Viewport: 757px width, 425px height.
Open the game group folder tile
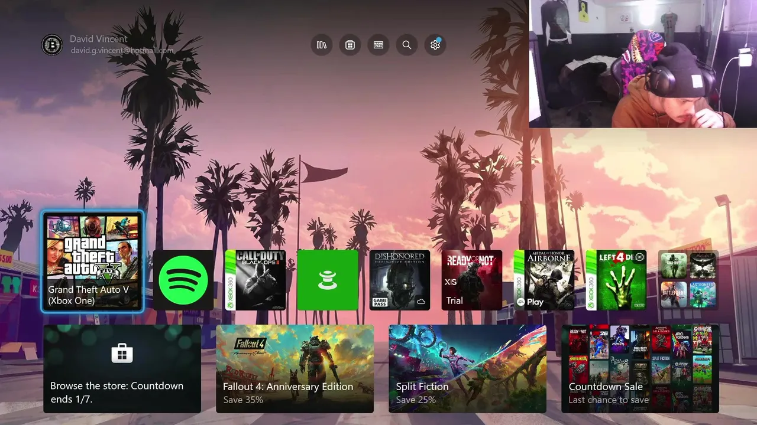point(688,280)
